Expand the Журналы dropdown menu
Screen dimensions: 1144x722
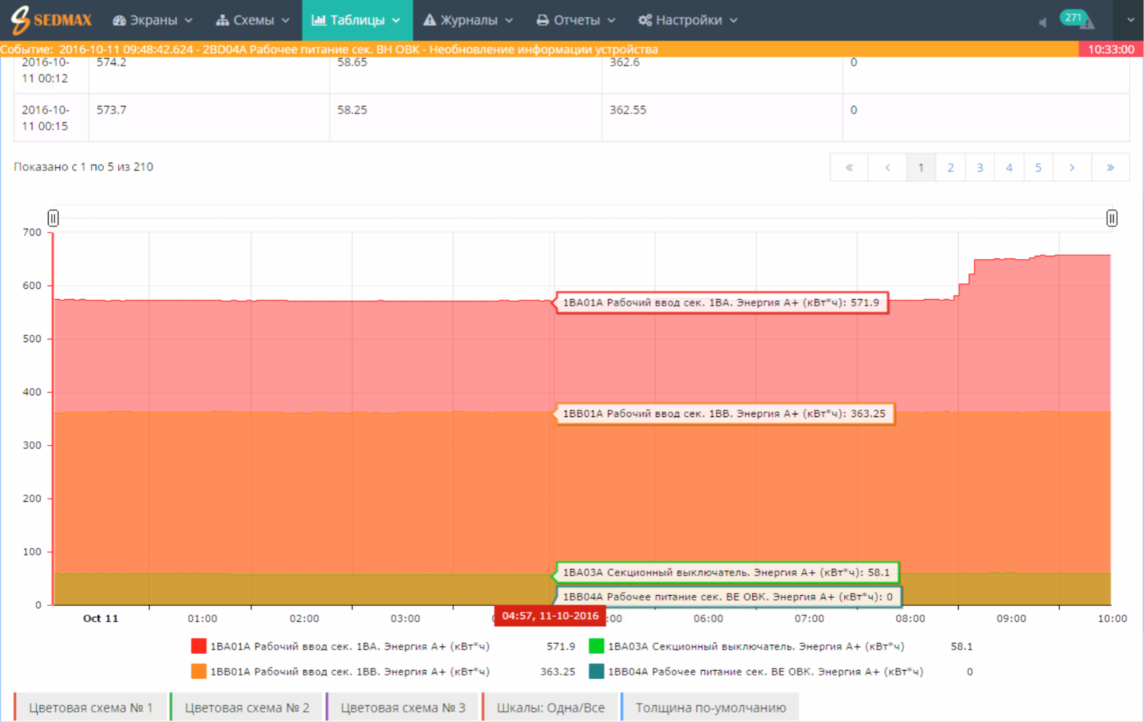(x=468, y=20)
